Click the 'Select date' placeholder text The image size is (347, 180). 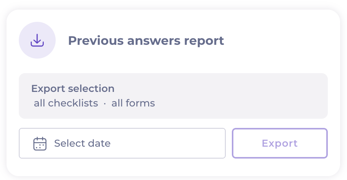(x=82, y=144)
